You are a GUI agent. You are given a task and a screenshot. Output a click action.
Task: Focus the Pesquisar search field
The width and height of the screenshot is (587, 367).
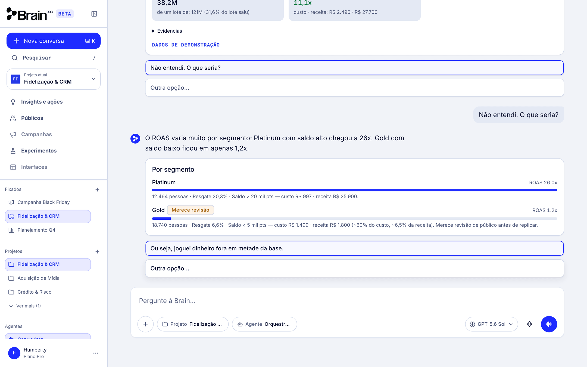point(54,58)
